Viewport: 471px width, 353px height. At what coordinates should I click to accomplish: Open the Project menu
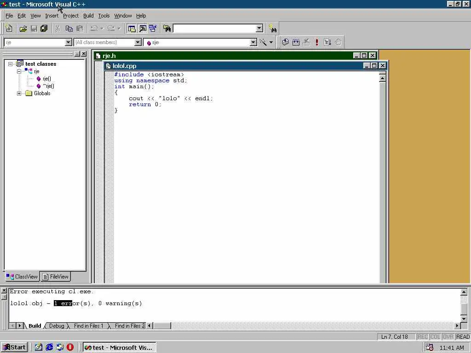(x=70, y=16)
